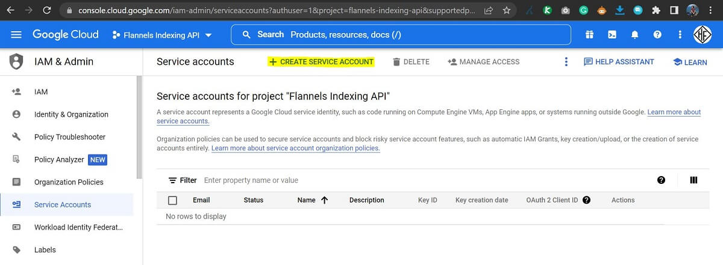
Task: Click the Google Cloud logo
Action: tap(65, 34)
